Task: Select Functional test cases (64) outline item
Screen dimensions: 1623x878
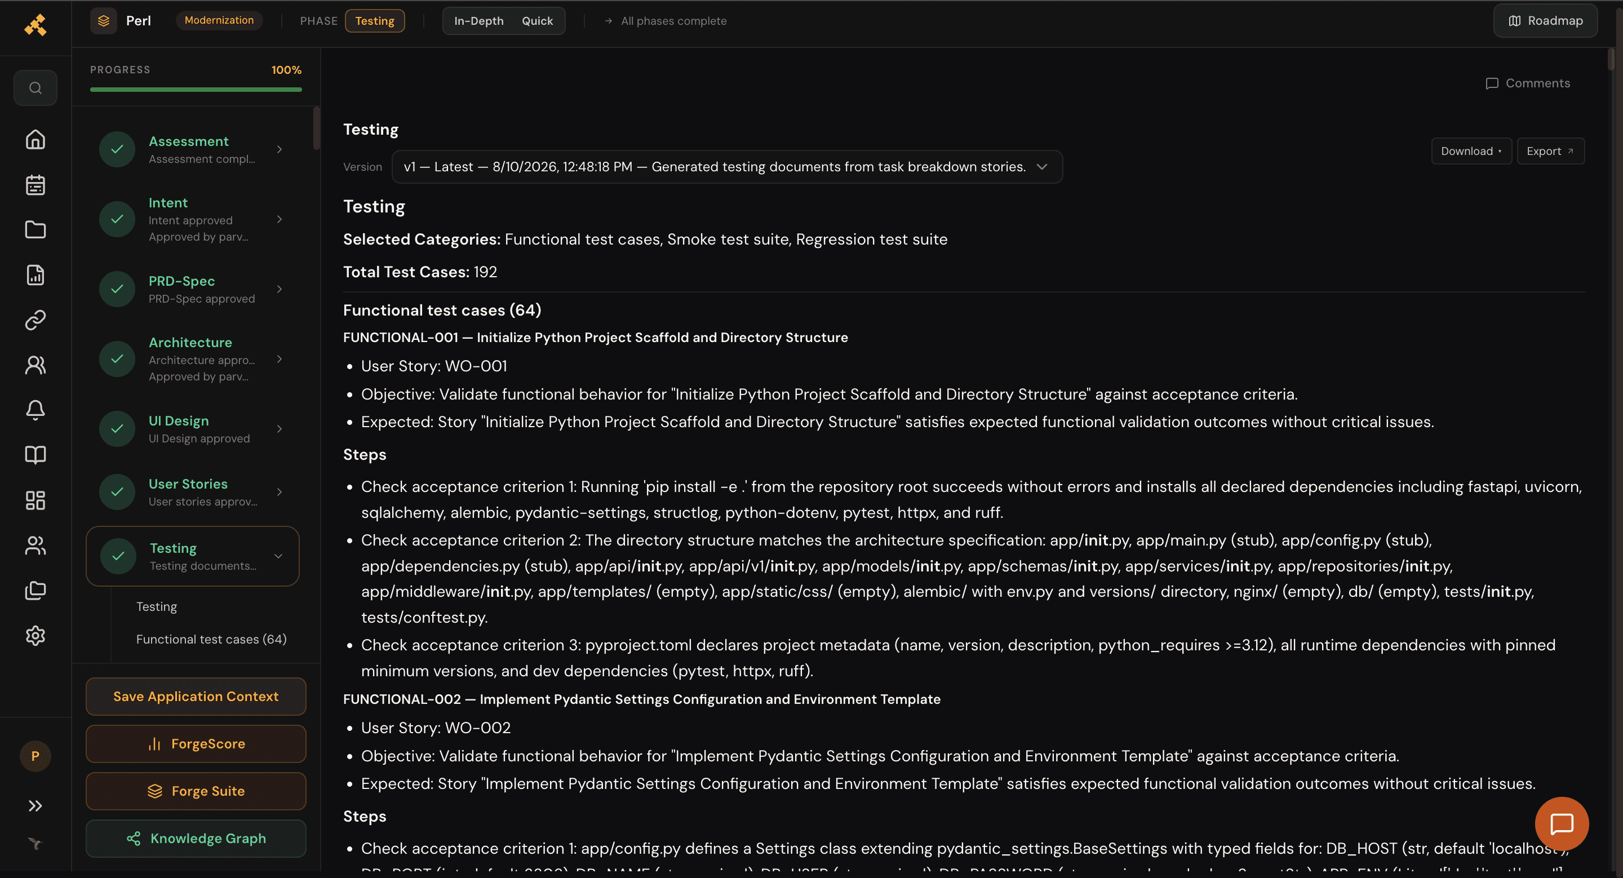Action: (211, 639)
